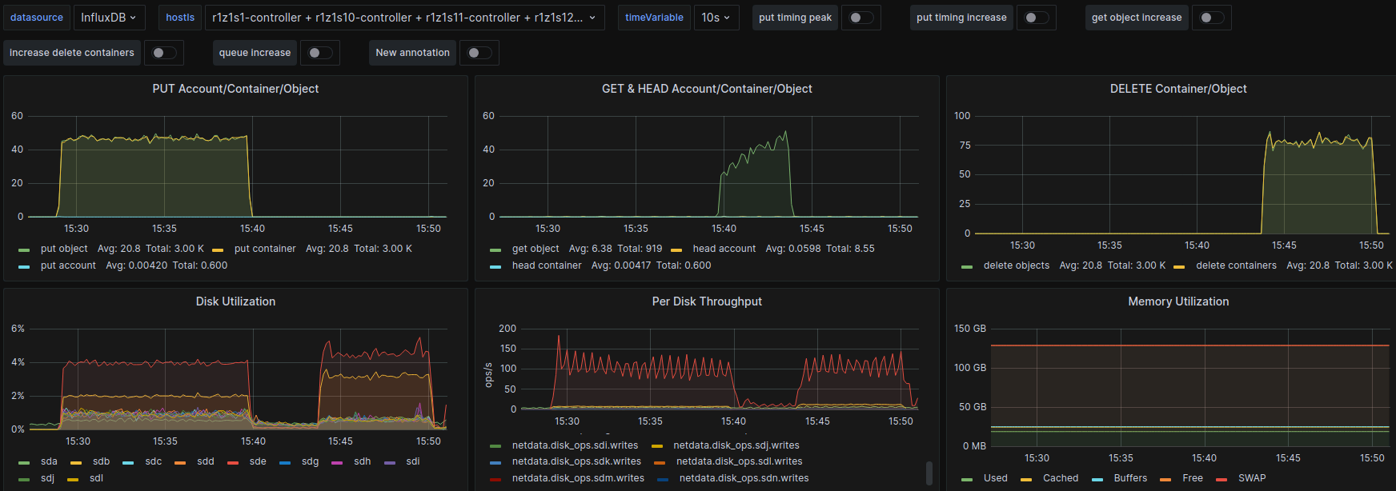The height and width of the screenshot is (491, 1396).
Task: Open the InfluxDB datasource dropdown
Action: [x=109, y=18]
